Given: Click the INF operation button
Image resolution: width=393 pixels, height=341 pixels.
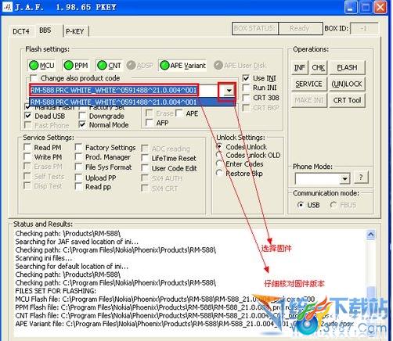Looking at the screenshot, I should [x=300, y=67].
